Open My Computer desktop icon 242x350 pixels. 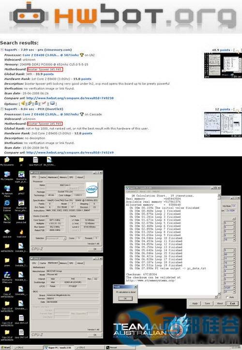7,176
